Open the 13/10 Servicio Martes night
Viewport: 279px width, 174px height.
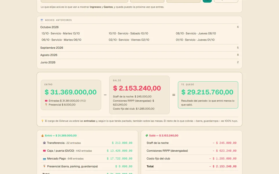pos(61,33)
